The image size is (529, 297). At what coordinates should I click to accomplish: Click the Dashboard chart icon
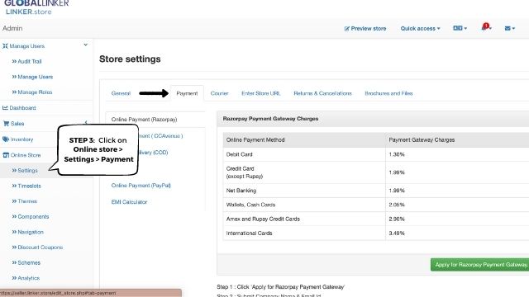tap(5, 108)
